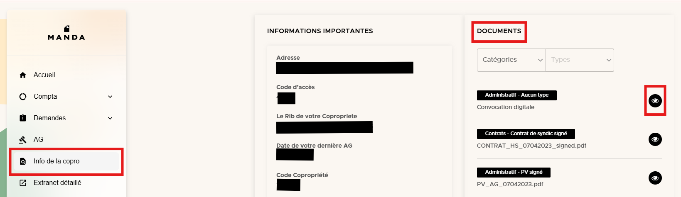Viewport: 681px width, 197px height.
Task: Open the Types dropdown
Action: [x=580, y=60]
